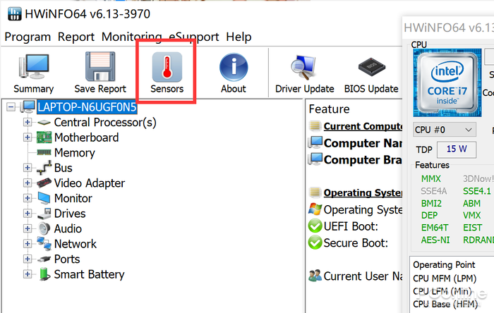The height and width of the screenshot is (313, 494).
Task: Open the BIOS Update chip icon
Action: pos(371,74)
